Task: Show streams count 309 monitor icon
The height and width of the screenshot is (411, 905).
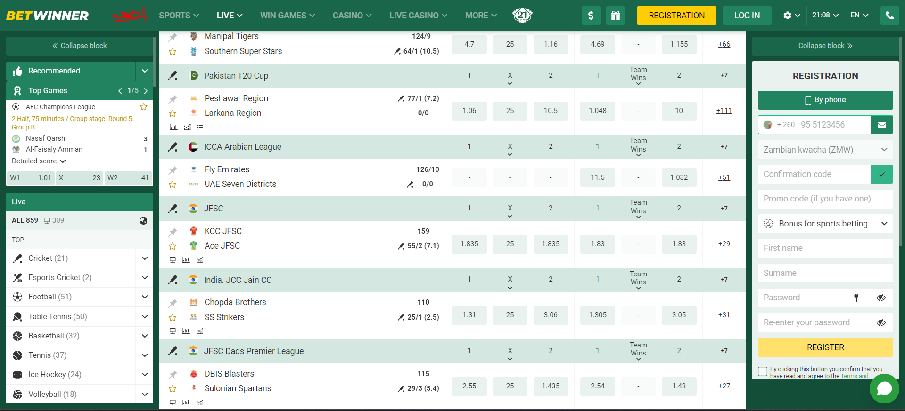Action: (47, 220)
